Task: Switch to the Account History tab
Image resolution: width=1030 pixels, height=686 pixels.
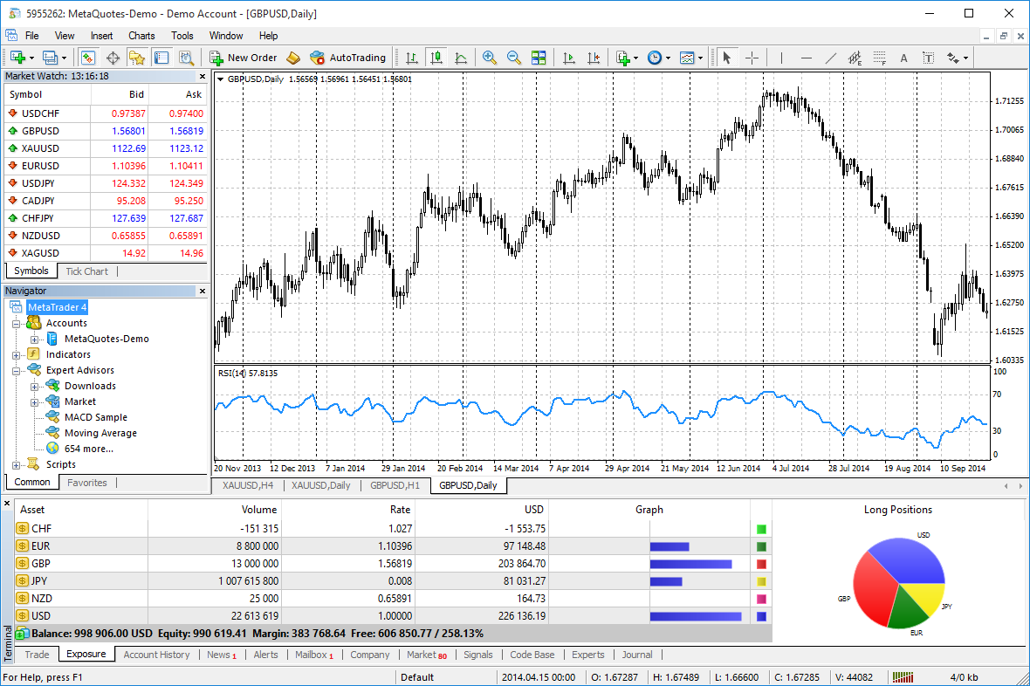Action: click(x=156, y=655)
